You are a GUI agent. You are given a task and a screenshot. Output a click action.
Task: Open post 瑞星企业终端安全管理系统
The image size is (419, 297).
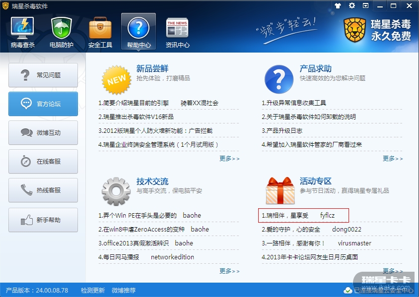(158, 145)
